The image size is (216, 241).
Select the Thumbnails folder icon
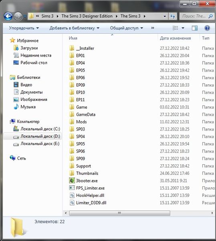click(x=72, y=174)
